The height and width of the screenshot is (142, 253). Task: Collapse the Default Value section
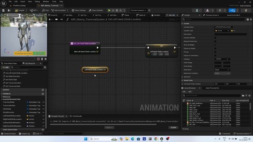tap(183, 80)
